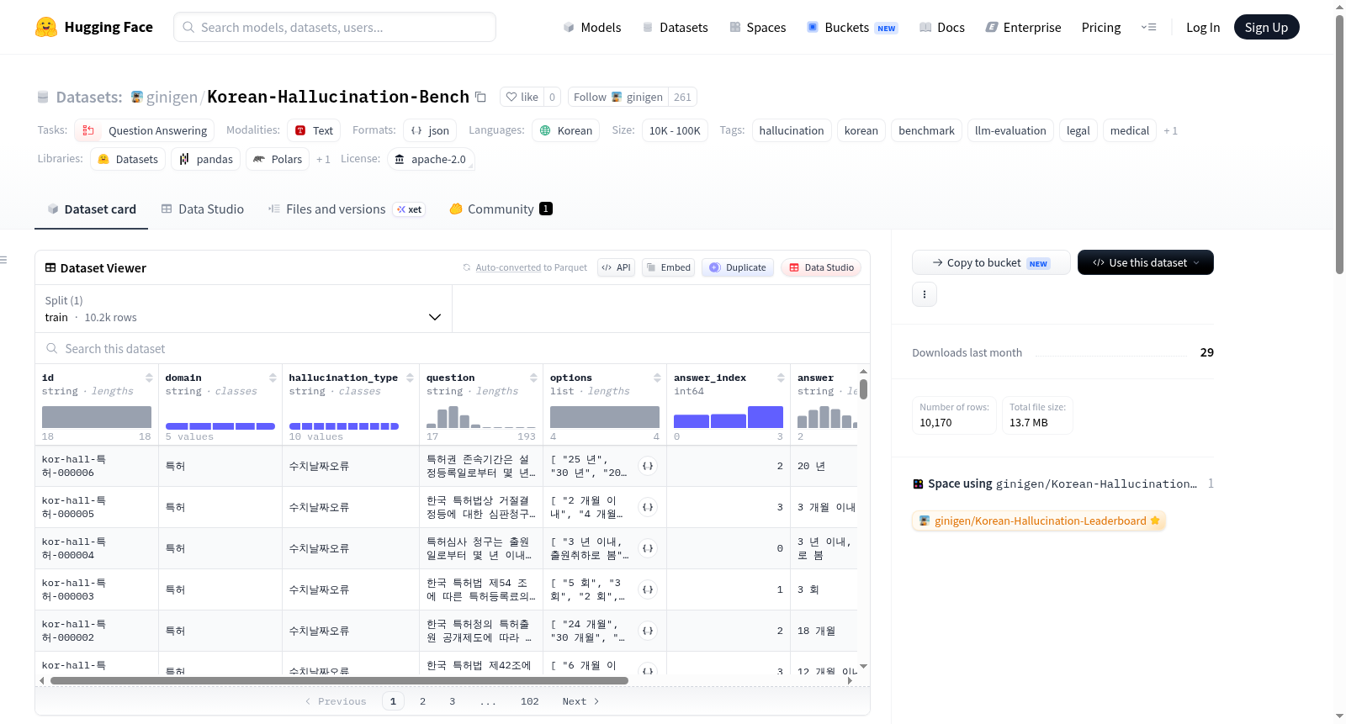Expand the +1 more tags

click(1170, 130)
